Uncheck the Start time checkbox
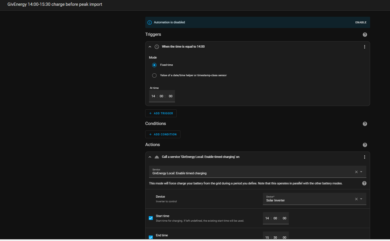Screen dimensions: 390x241 [150, 218]
